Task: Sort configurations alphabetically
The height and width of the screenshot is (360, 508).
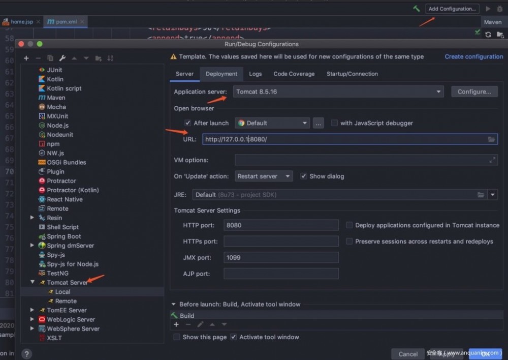Action: 111,58
